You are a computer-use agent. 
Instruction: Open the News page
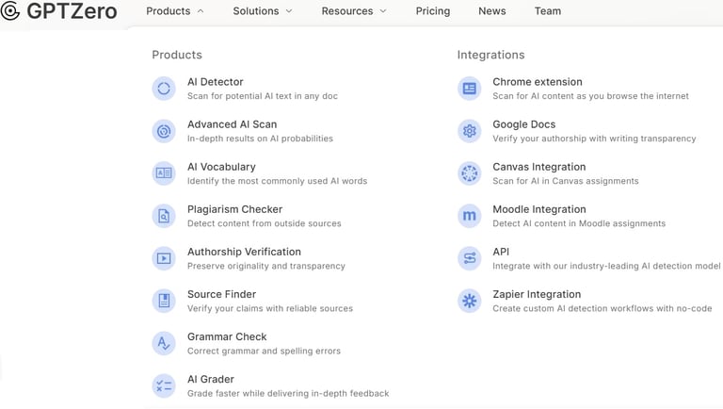point(492,11)
